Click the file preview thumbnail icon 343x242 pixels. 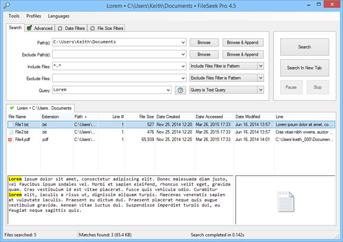click(x=285, y=201)
